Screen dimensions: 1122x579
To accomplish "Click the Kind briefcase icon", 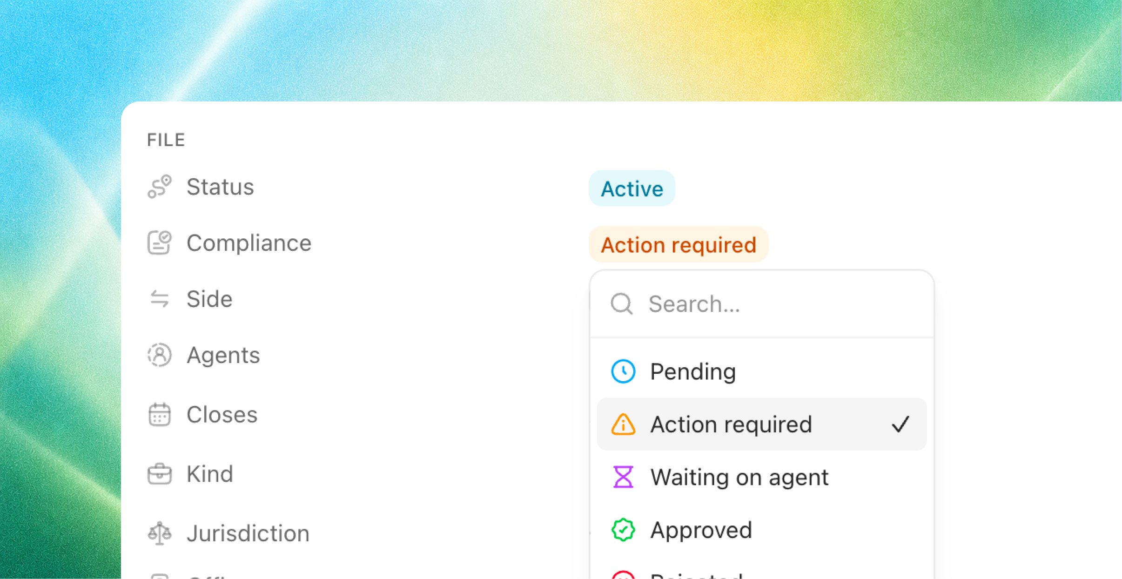I will (x=160, y=474).
